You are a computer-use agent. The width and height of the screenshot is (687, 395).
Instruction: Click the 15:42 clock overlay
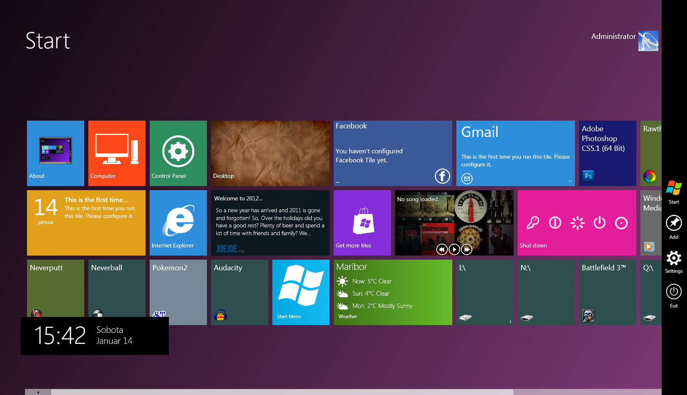[94, 336]
